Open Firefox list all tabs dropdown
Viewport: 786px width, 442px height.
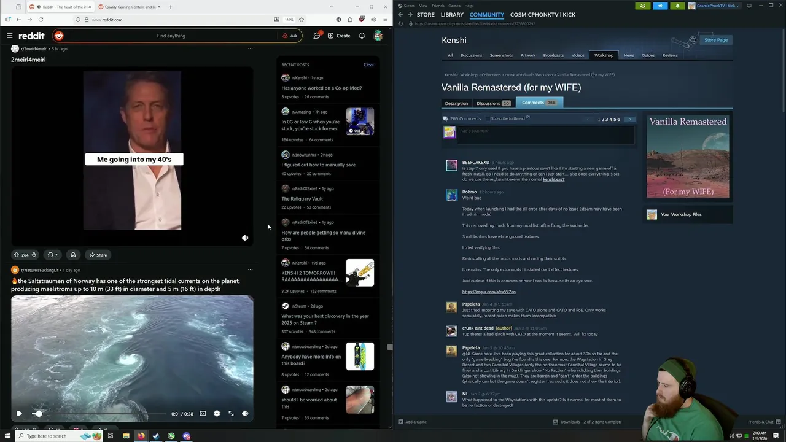pyautogui.click(x=332, y=7)
